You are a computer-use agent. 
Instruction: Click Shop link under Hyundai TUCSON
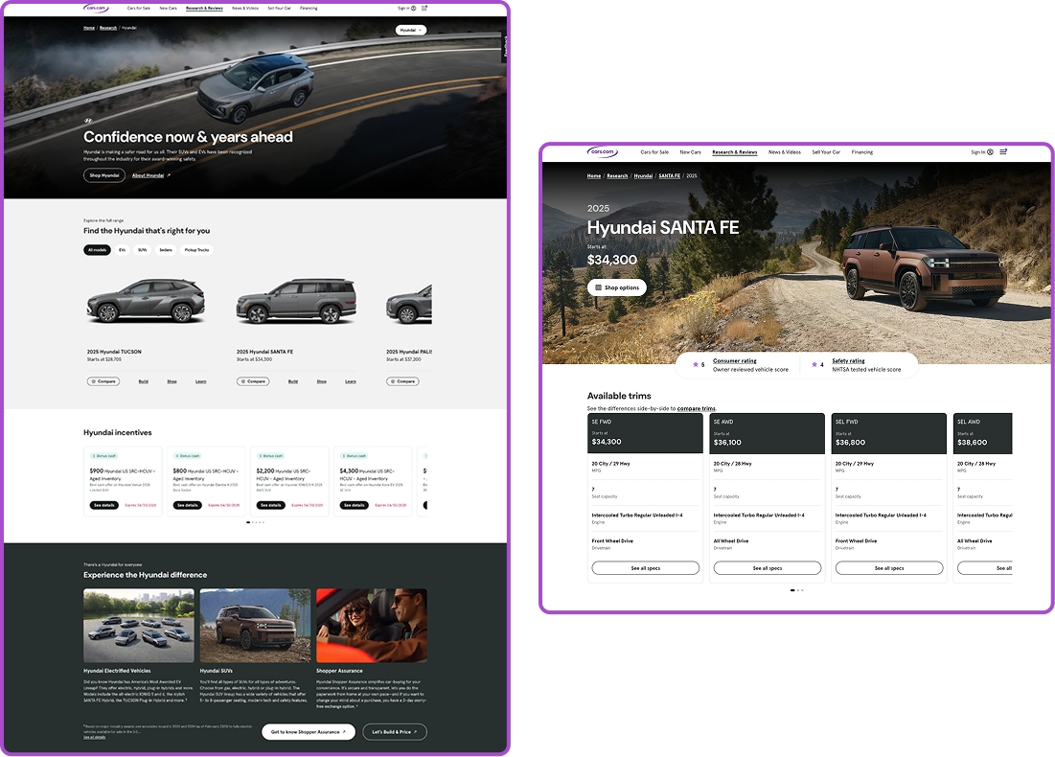coord(172,381)
